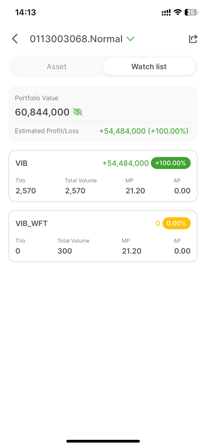
Task: Open the share export icon
Action: point(193,39)
